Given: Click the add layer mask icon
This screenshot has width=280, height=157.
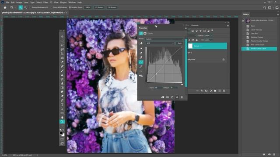Looking at the screenshot, I should coord(206,91).
